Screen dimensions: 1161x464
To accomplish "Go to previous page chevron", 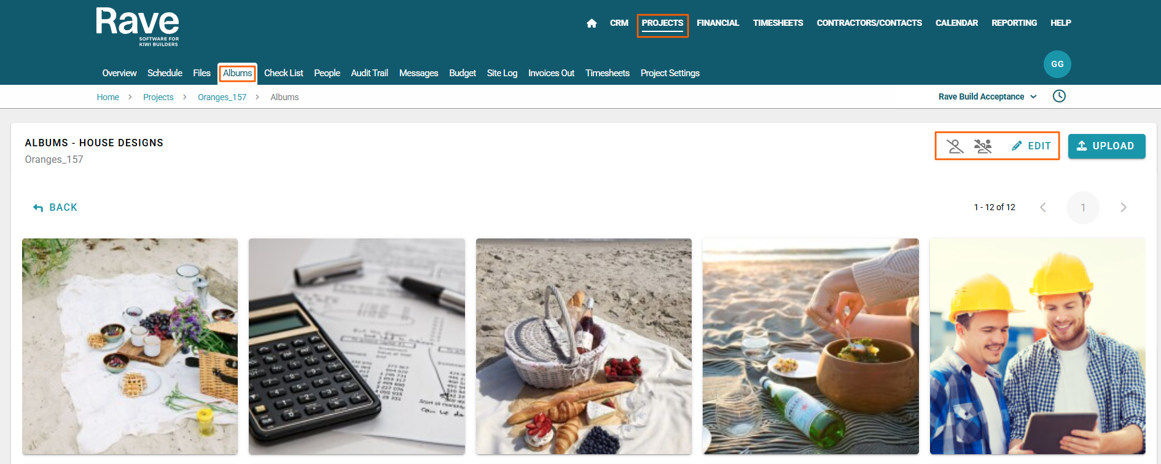I will tap(1043, 208).
